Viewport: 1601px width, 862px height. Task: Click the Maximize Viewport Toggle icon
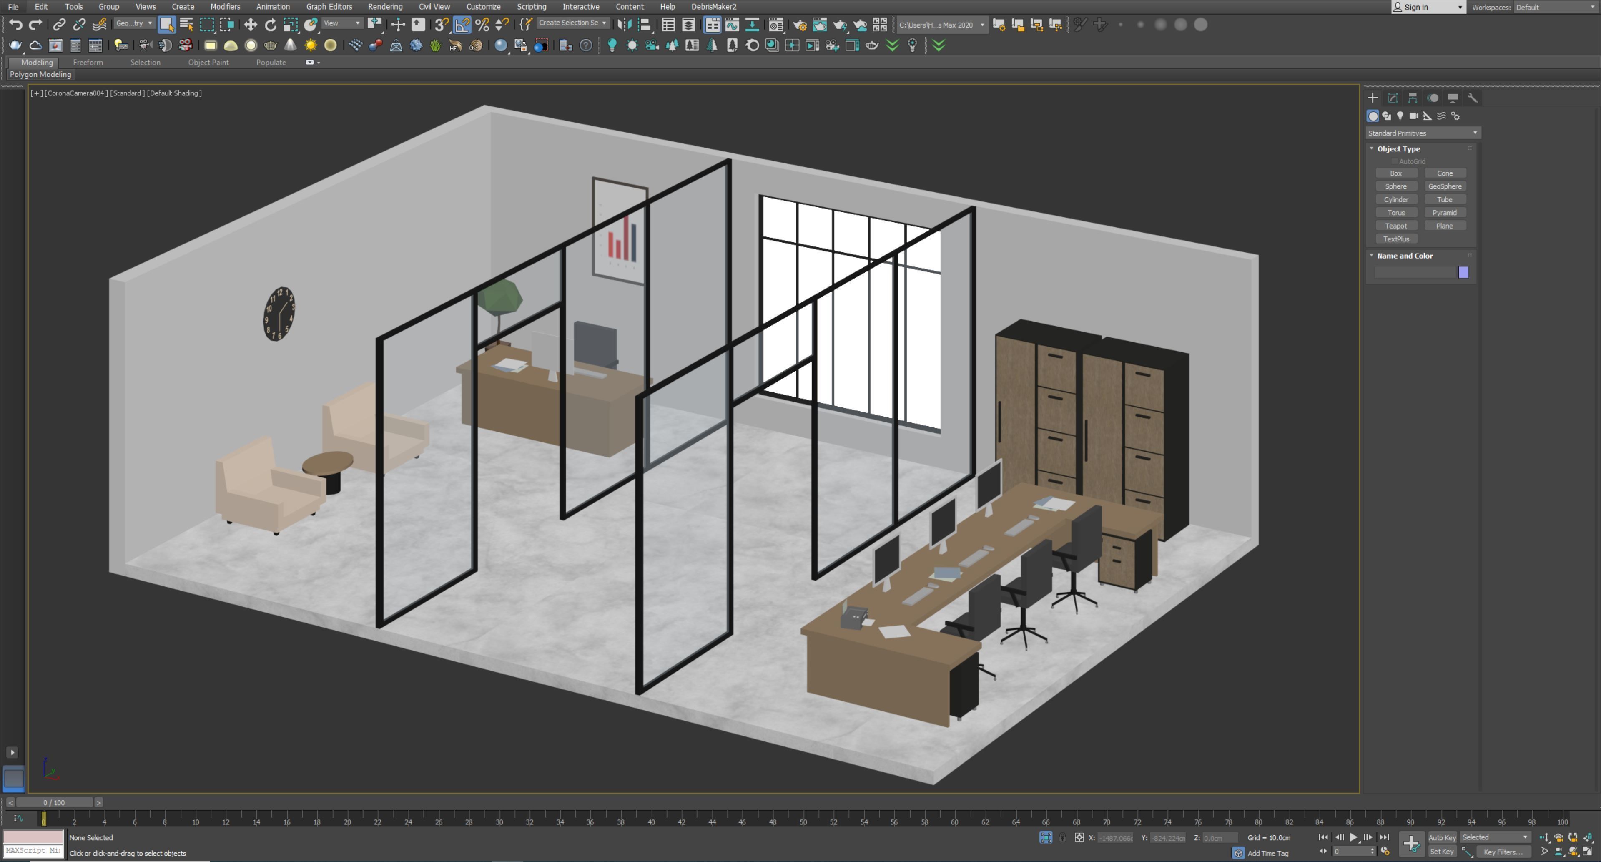point(1588,852)
